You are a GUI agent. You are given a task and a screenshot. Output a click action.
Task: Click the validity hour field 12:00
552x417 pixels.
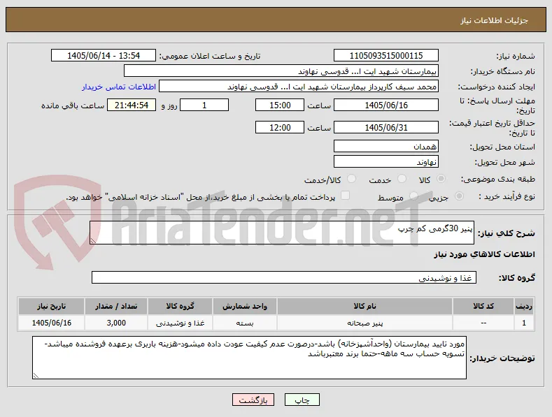tap(280, 127)
